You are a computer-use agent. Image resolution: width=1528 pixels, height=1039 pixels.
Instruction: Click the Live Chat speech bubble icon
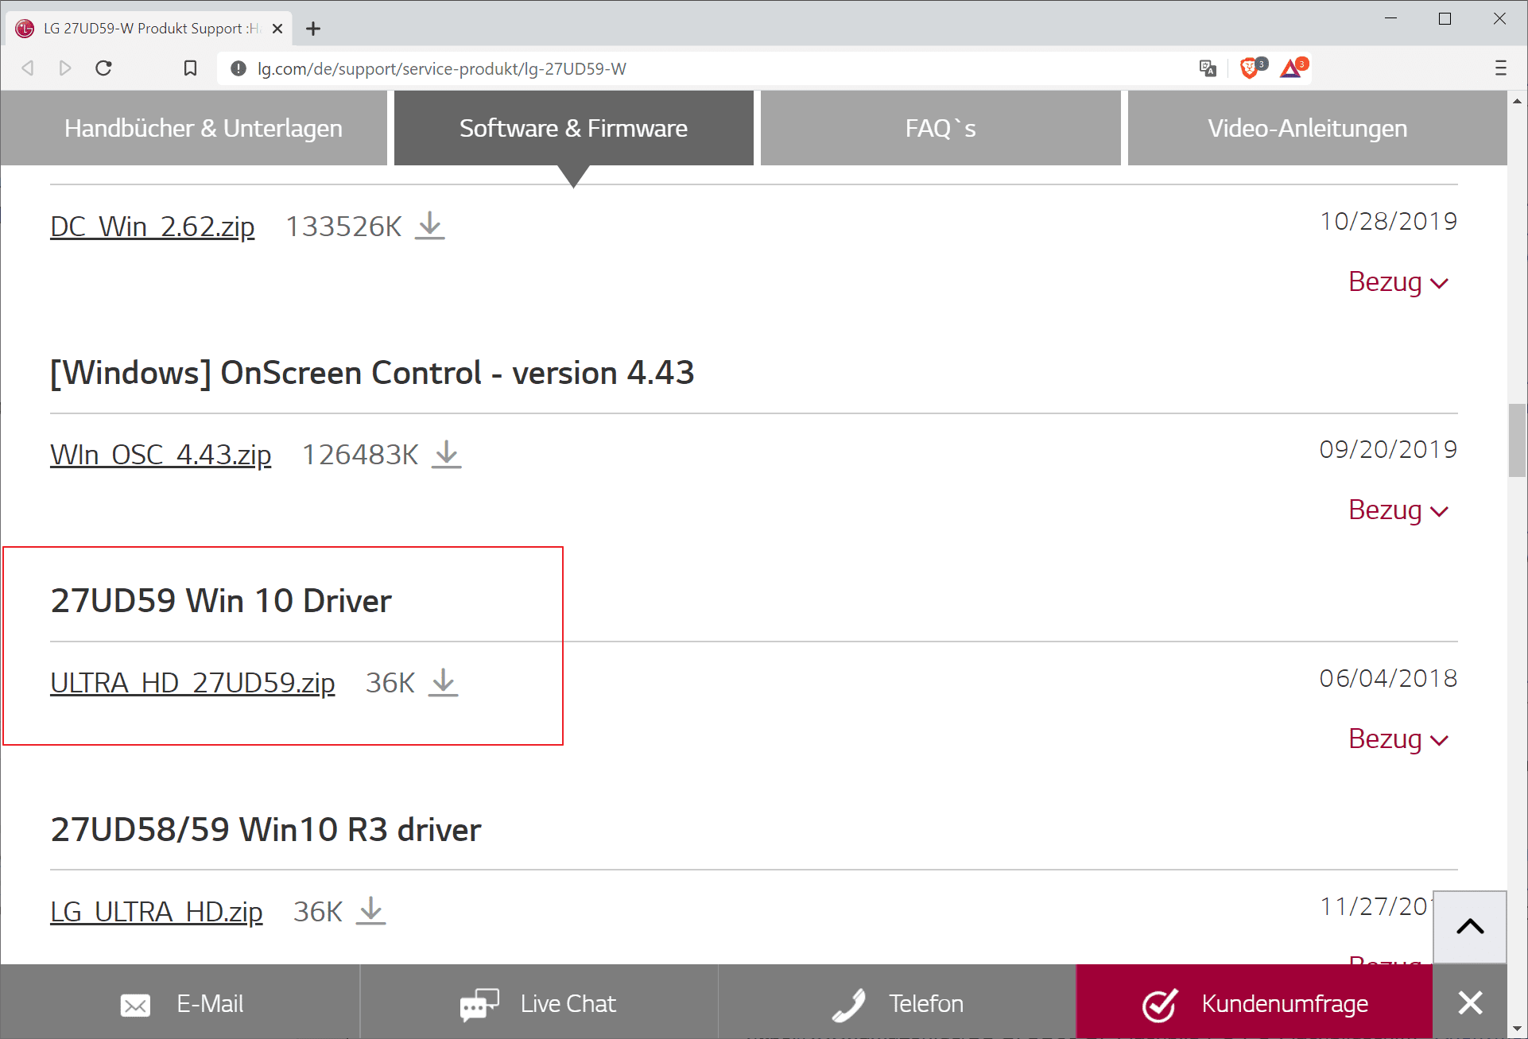(x=479, y=1004)
